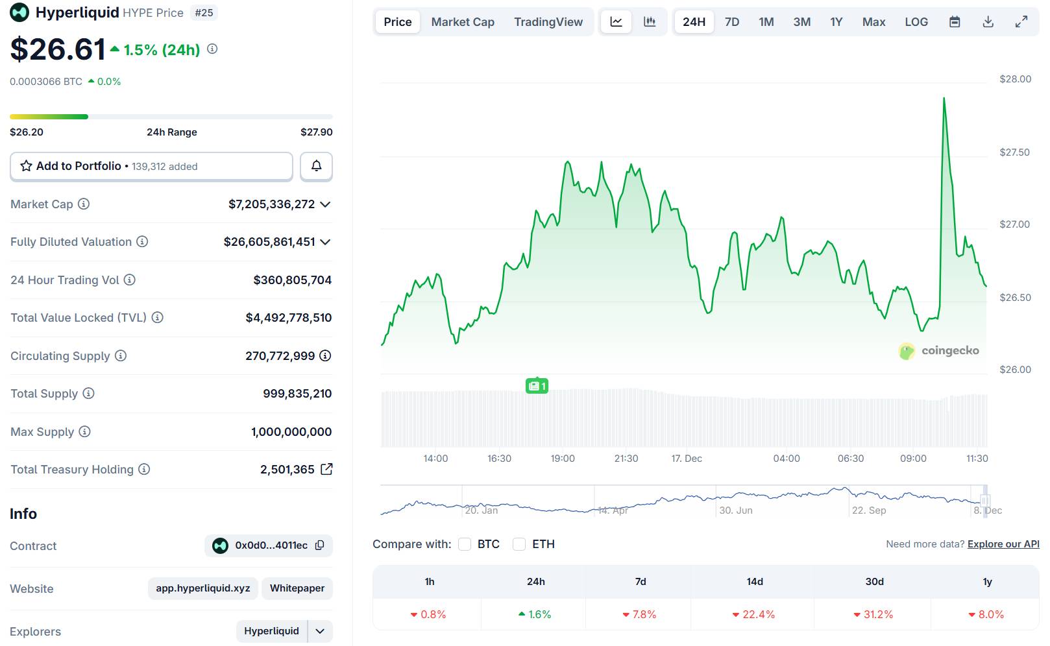Open the Explorers dropdown arrow
This screenshot has width=1050, height=646.
[320, 631]
